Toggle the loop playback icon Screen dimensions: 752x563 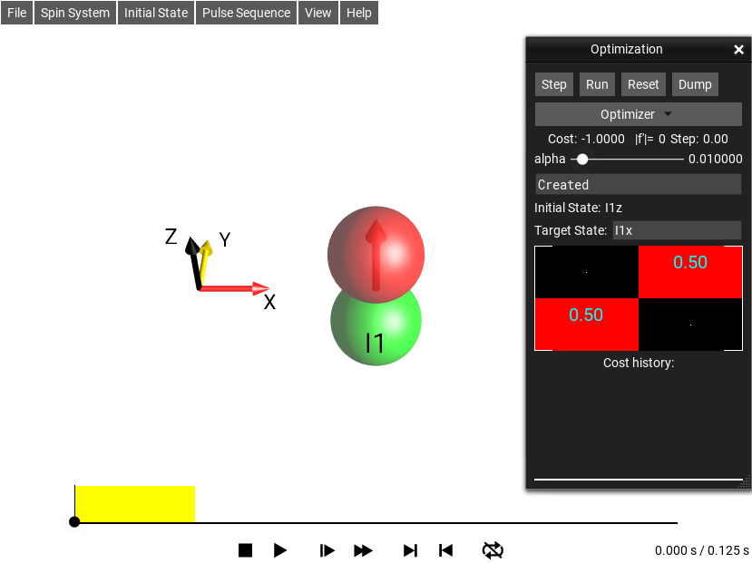493,550
